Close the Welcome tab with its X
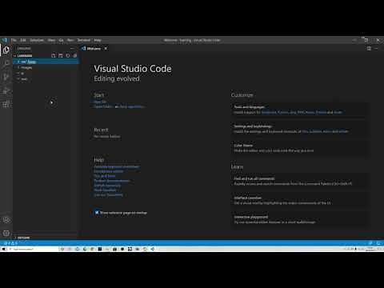Image resolution: width=384 pixels, height=288 pixels. click(106, 48)
